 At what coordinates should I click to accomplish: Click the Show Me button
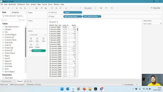[x=155, y=8]
